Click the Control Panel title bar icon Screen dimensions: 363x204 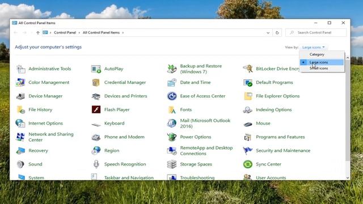pyautogui.click(x=15, y=23)
